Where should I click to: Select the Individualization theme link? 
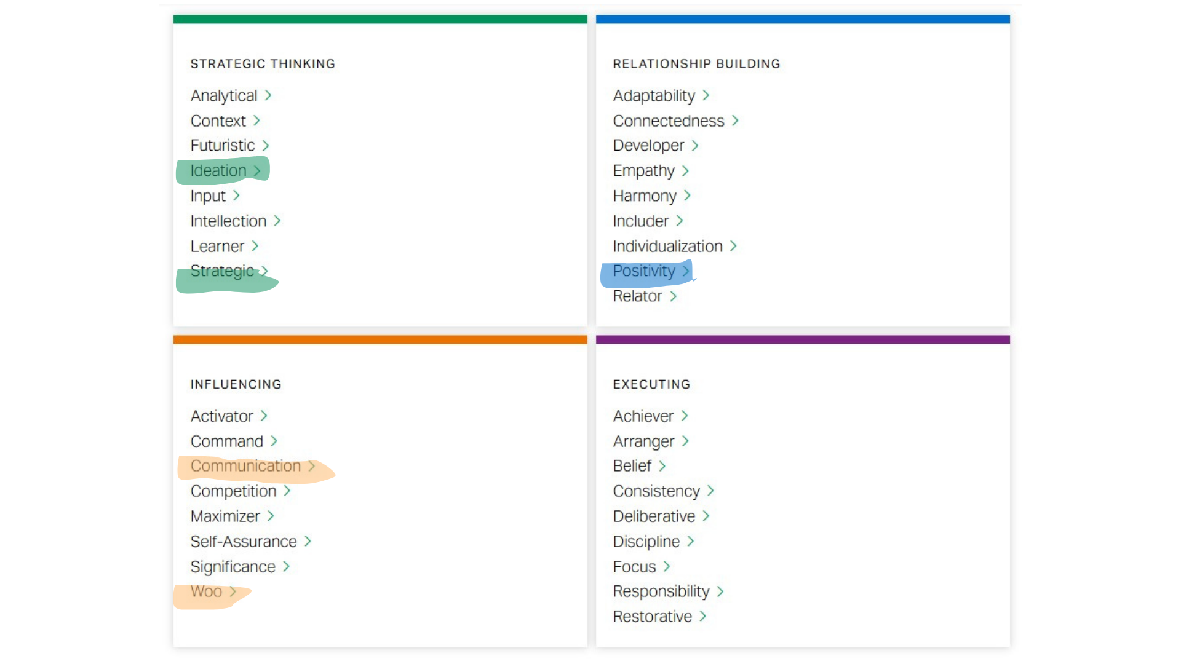(x=667, y=247)
